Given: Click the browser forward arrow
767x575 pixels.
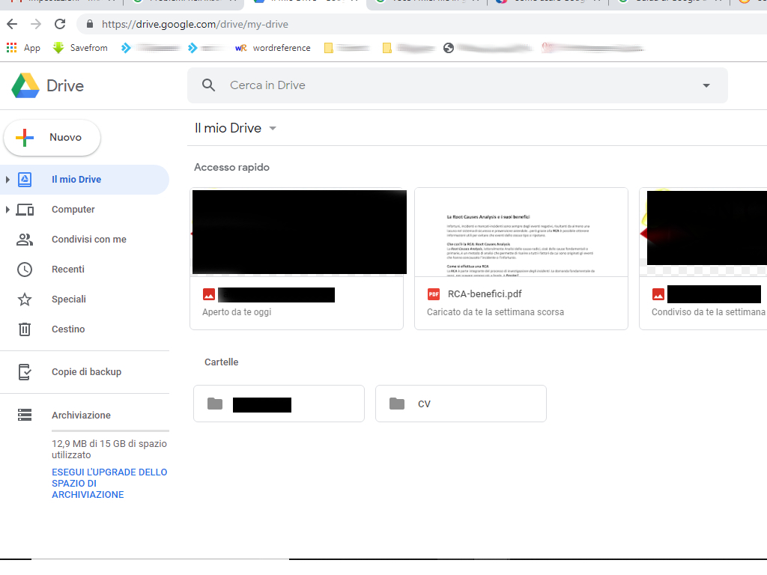Looking at the screenshot, I should coord(36,24).
